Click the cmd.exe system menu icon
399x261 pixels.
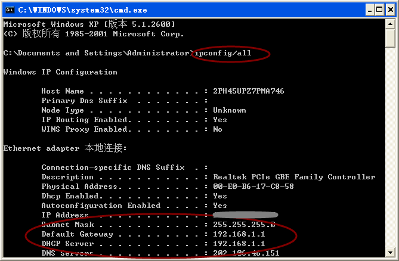10,10
